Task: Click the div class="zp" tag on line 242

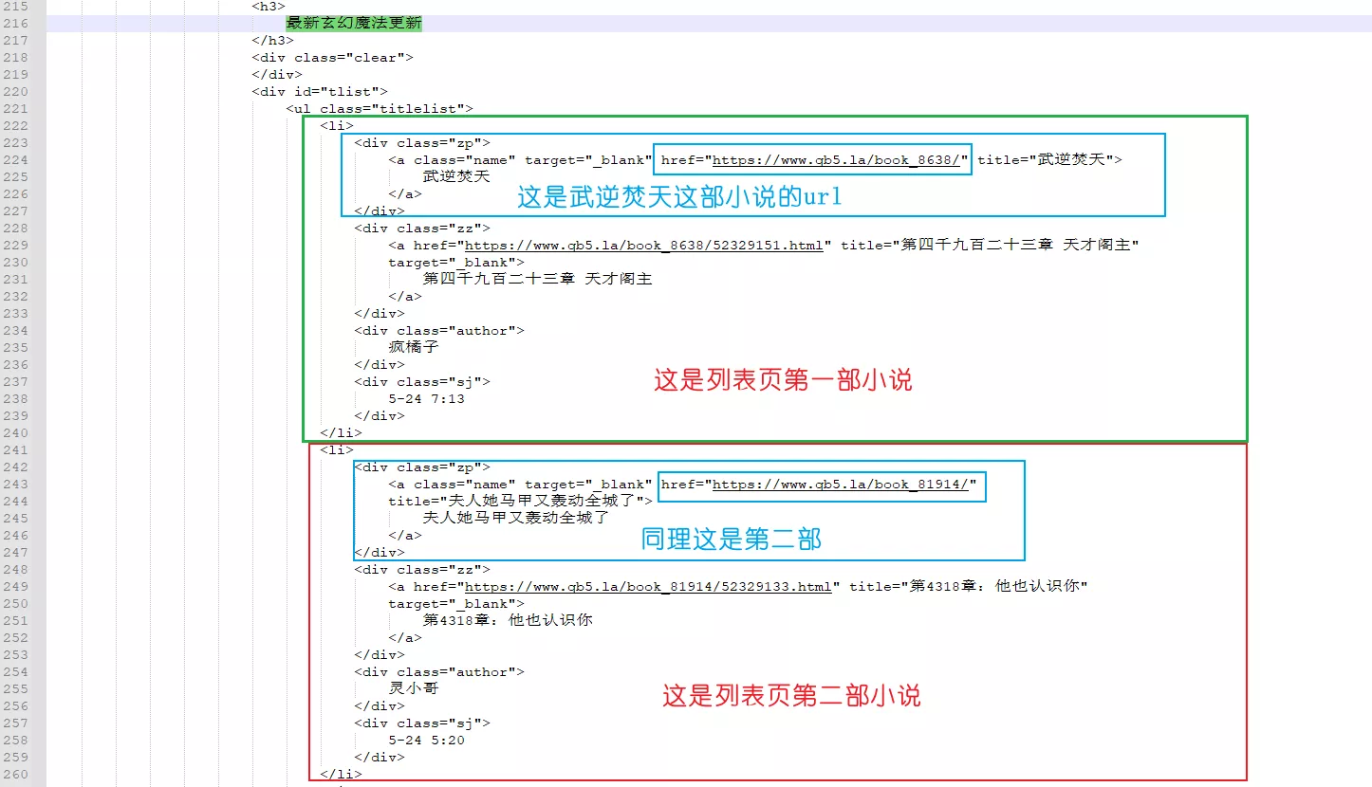Action: pos(422,467)
